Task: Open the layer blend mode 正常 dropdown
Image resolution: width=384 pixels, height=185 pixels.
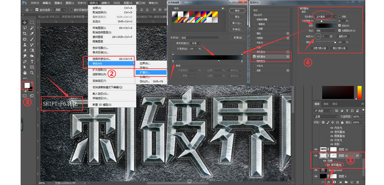Action: point(326,116)
